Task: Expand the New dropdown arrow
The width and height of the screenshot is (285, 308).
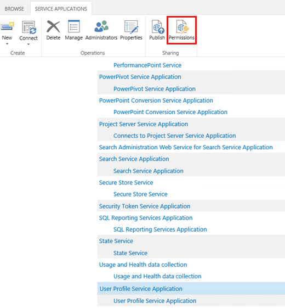Action: coord(7,44)
